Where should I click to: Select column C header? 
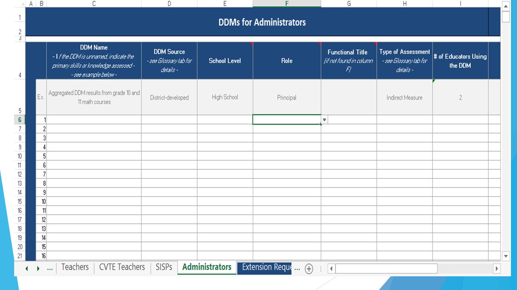pos(94,4)
